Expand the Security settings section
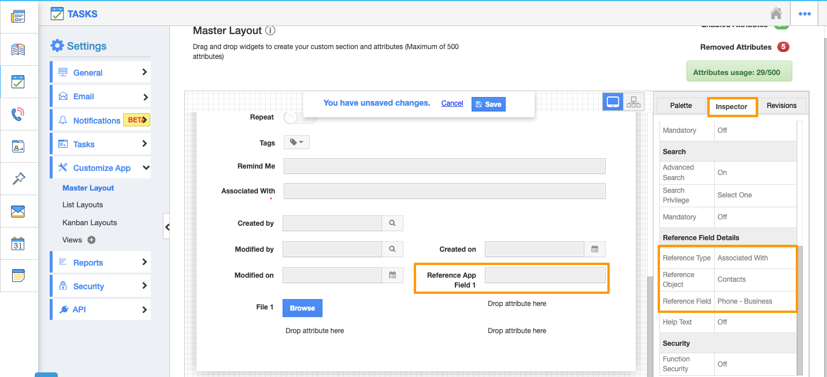The height and width of the screenshot is (377, 827). coord(101,286)
